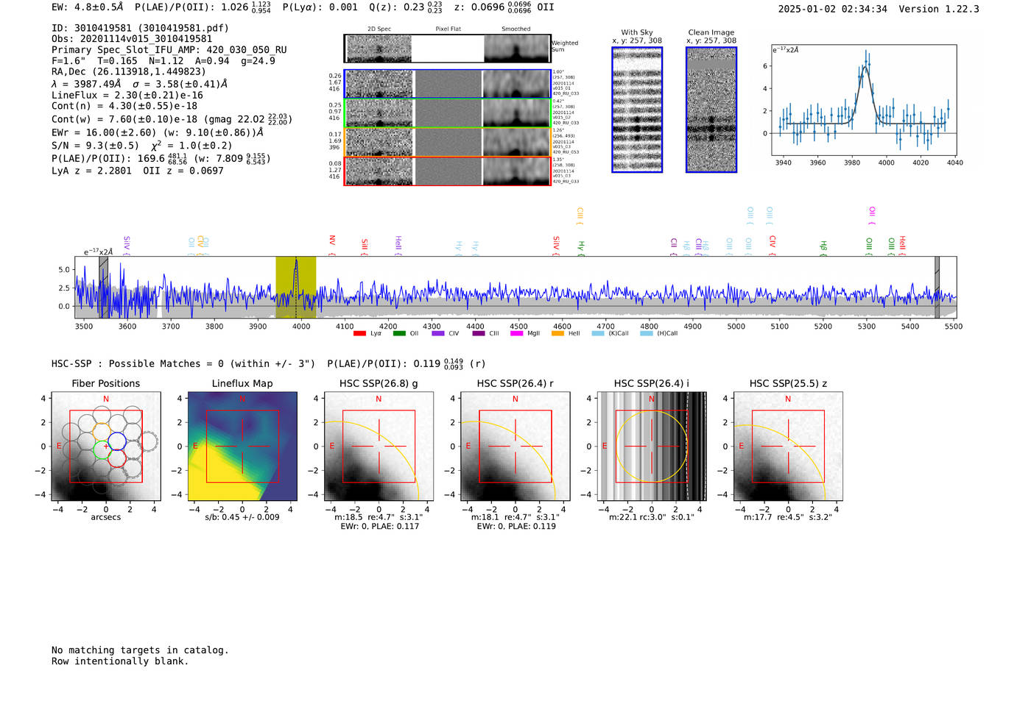Select the green-bordered 2D spectrum row
Screen dimensions: 1031x701
(448, 113)
